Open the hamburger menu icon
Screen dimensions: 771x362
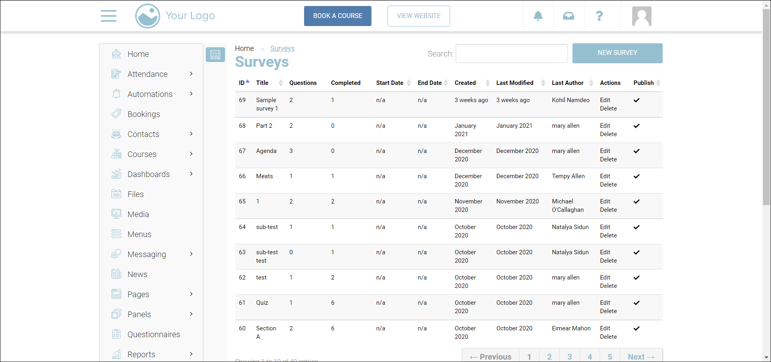coord(108,16)
